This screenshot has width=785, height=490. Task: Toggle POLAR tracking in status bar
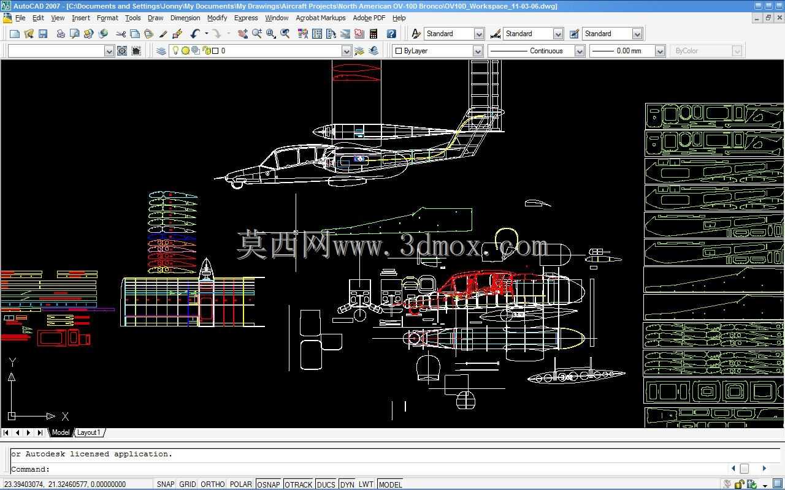pos(241,484)
